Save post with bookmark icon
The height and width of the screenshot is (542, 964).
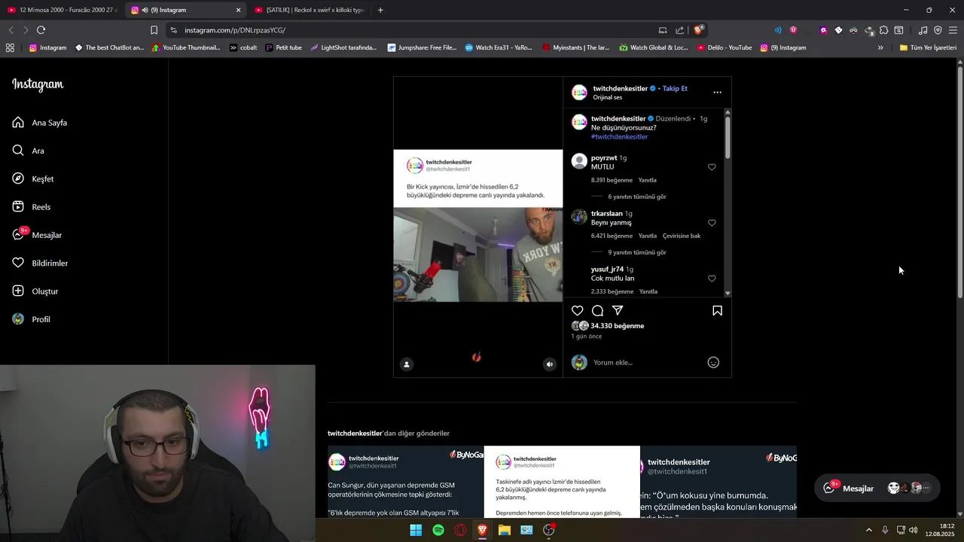tap(717, 311)
